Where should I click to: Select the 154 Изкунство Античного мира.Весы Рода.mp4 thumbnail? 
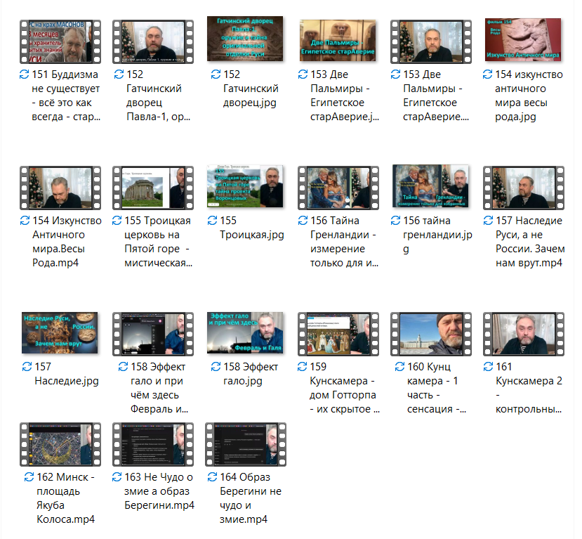point(60,188)
